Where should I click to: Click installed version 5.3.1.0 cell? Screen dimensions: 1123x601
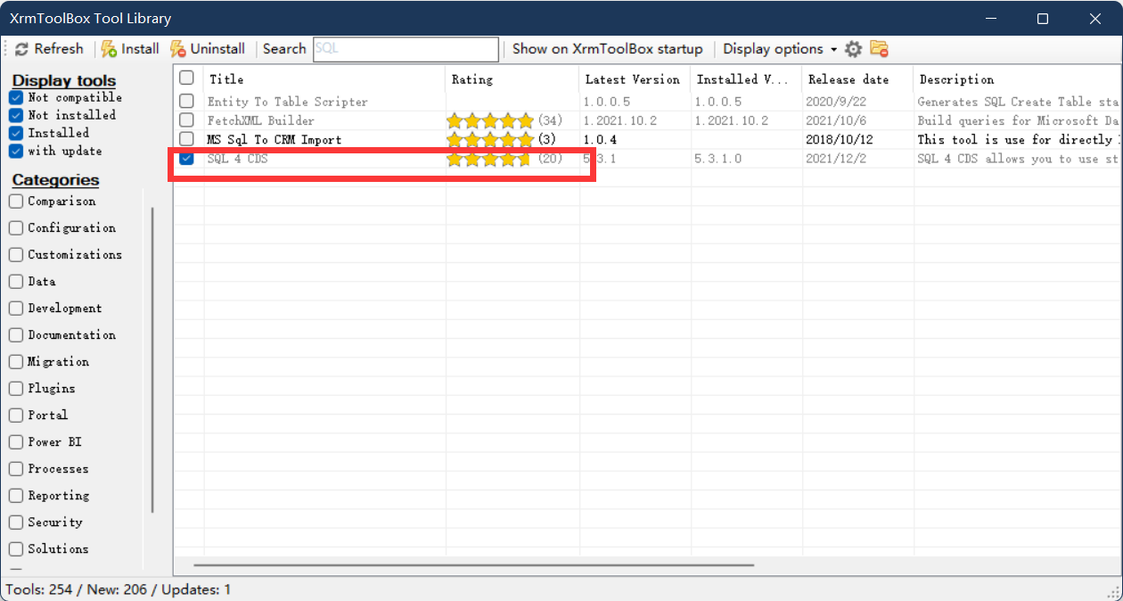coord(717,159)
